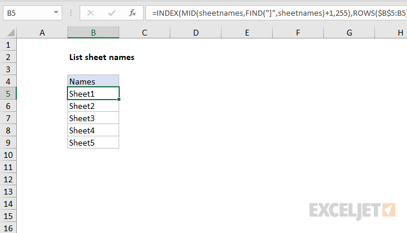This screenshot has width=407, height=233.
Task: Select column B header
Action: (x=93, y=34)
